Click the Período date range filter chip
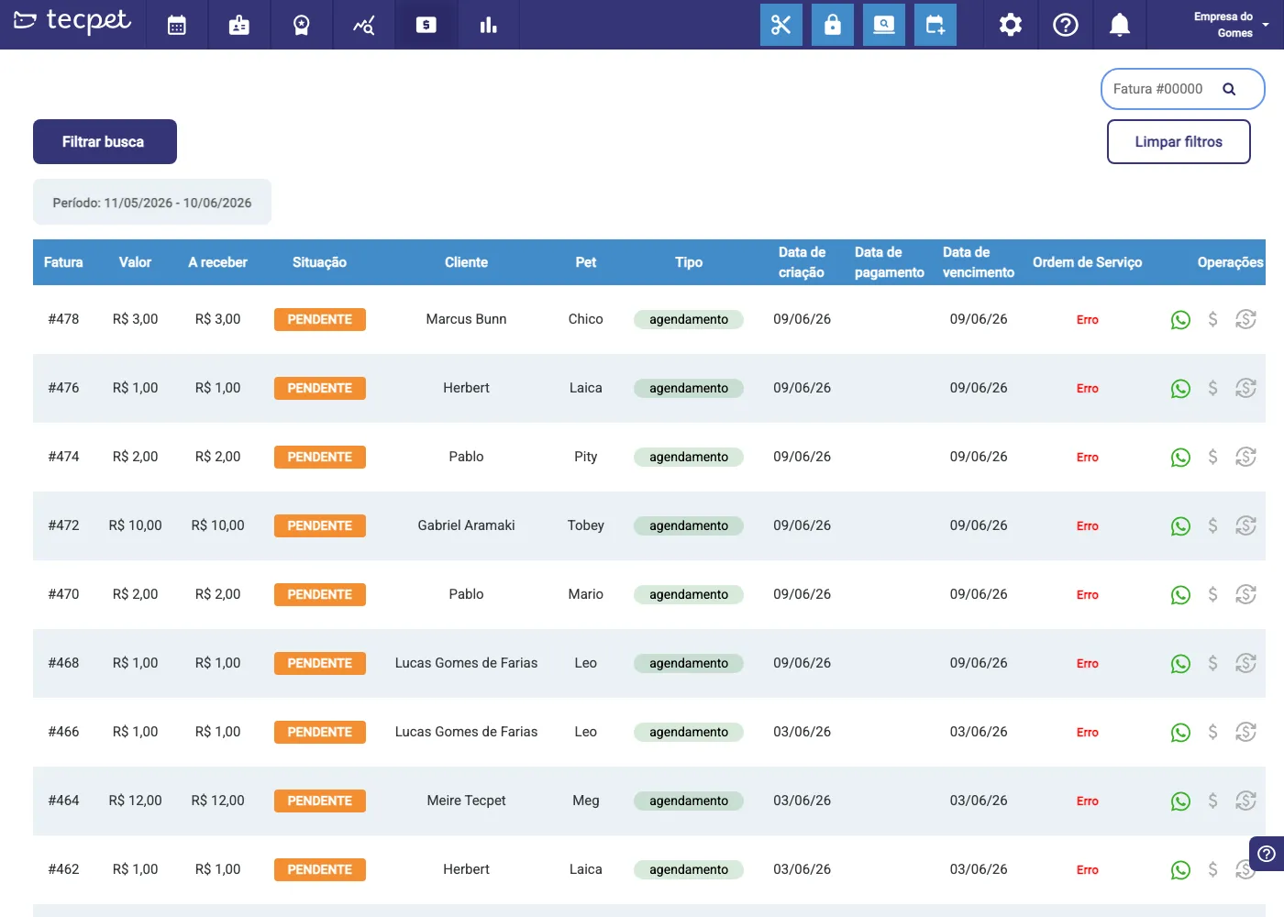Viewport: 1284px width, 917px height. (152, 203)
